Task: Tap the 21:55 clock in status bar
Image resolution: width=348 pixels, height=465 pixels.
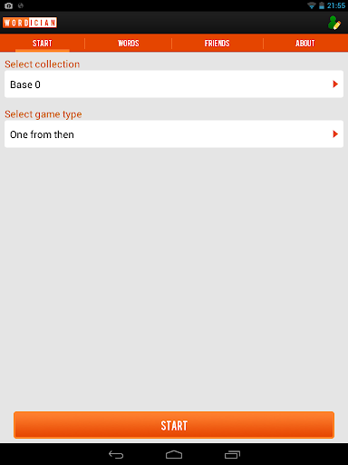Action: [x=336, y=5]
